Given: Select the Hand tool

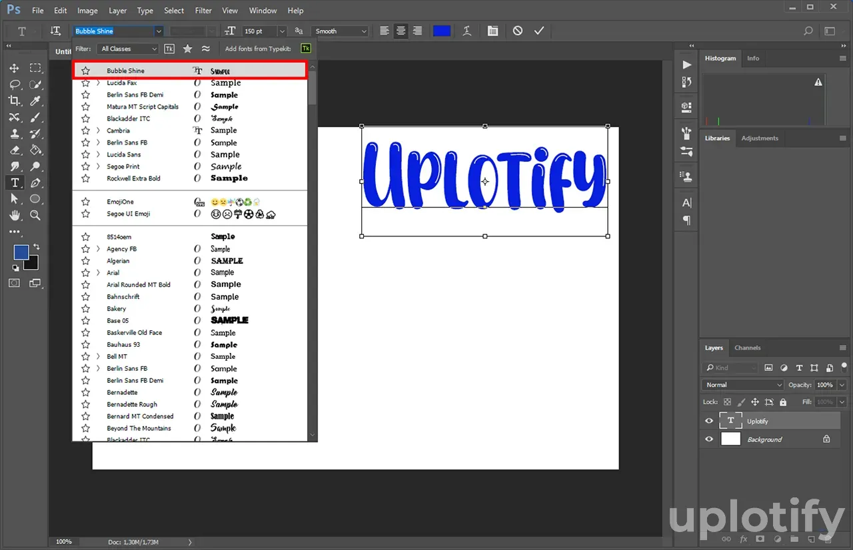Looking at the screenshot, I should 14,215.
